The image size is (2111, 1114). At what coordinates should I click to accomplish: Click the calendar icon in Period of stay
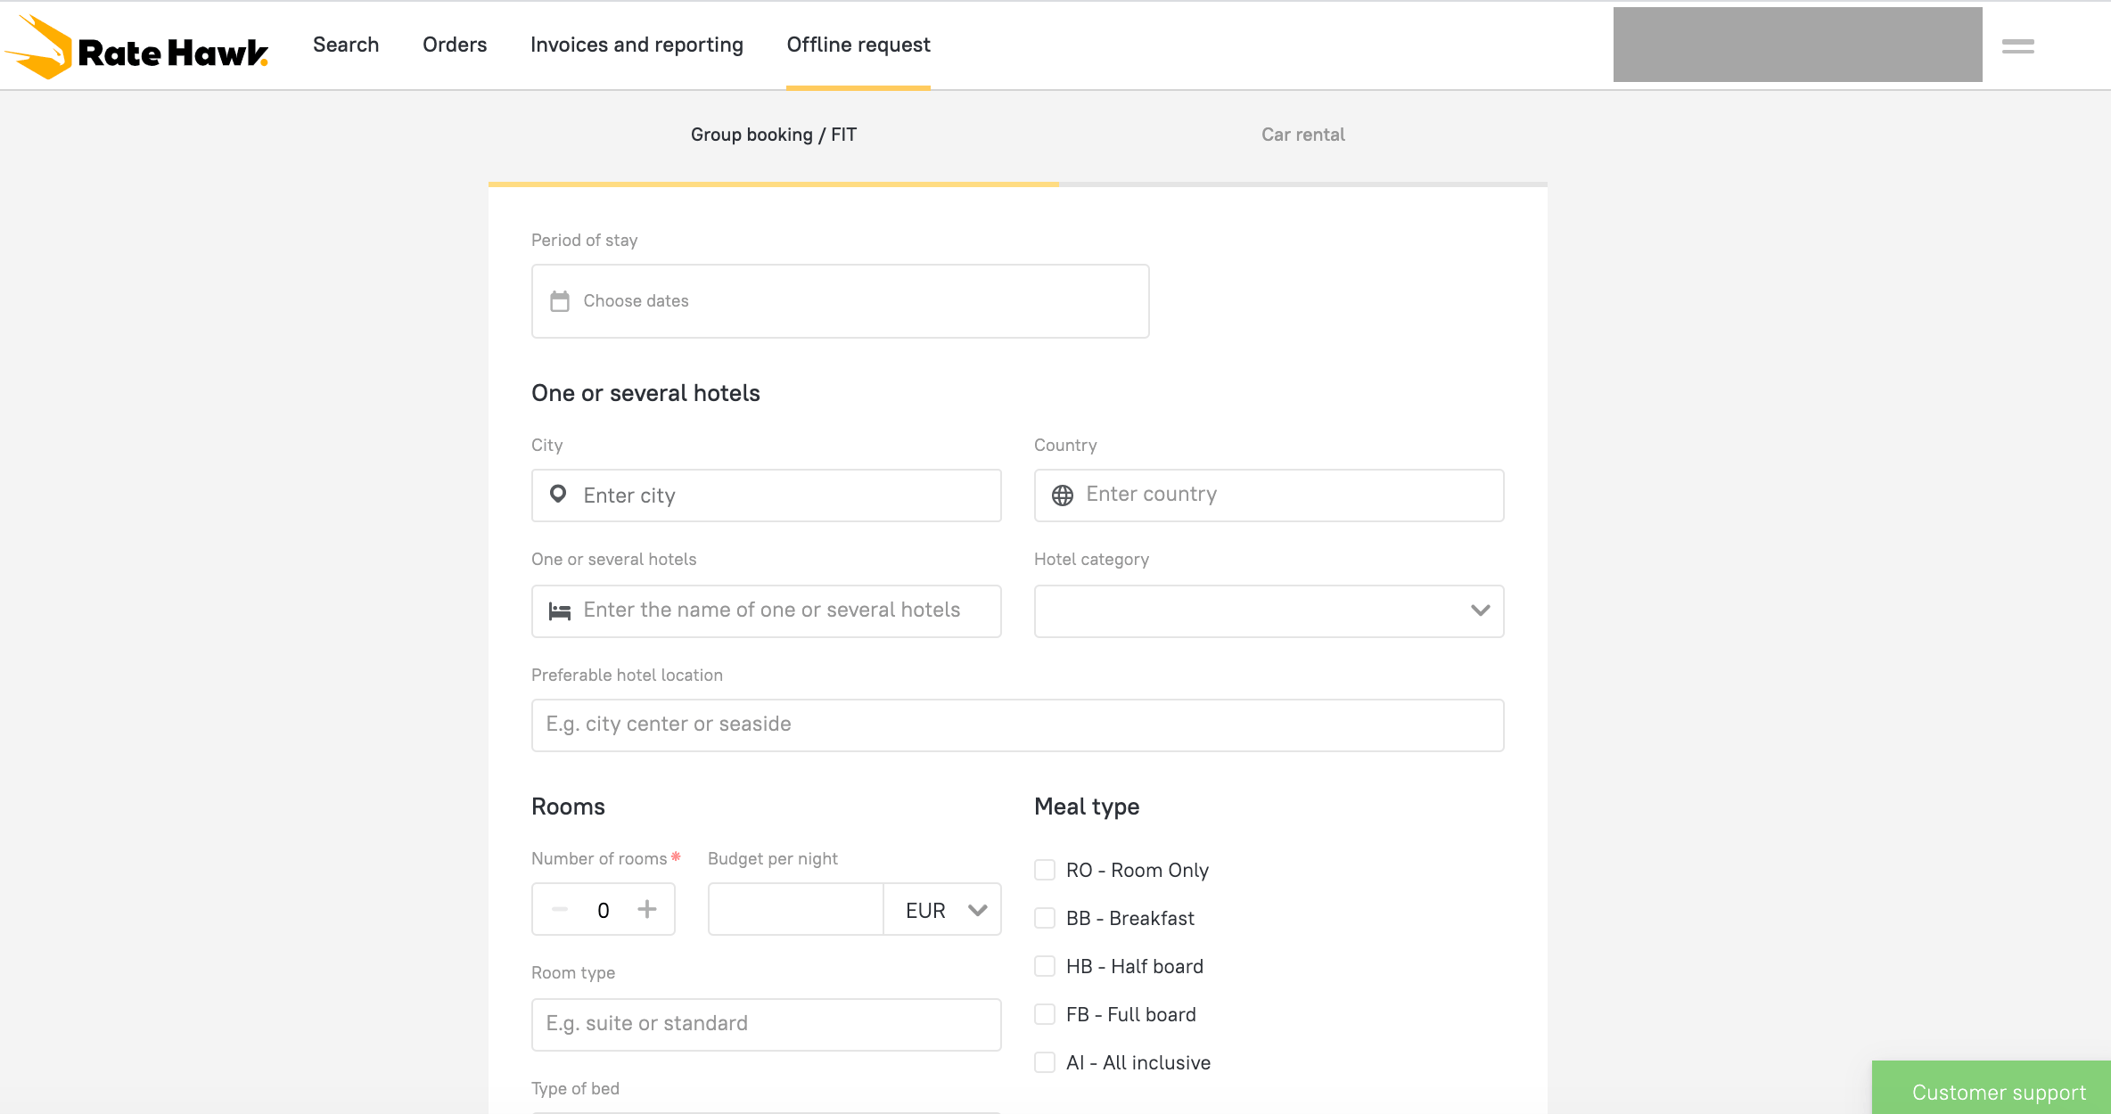click(x=560, y=301)
